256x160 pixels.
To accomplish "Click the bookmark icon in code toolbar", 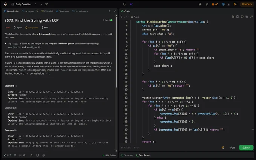I will pyautogui.click(x=238, y=17).
